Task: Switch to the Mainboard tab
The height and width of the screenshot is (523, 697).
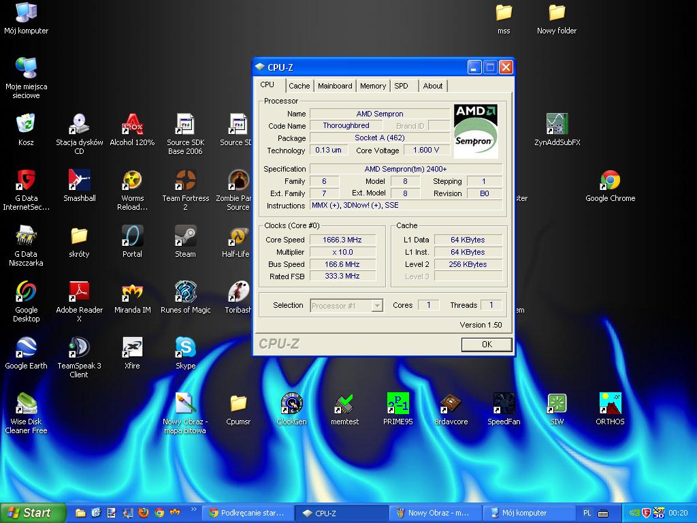Action: coord(335,86)
